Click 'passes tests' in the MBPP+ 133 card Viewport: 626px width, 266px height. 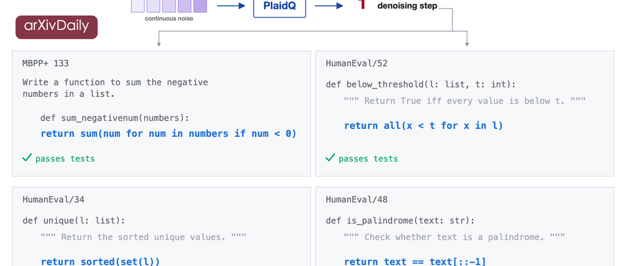click(x=65, y=158)
